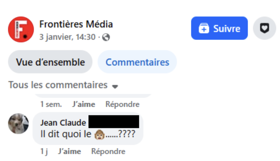Image resolution: width=280 pixels, height=161 pixels.
Task: Open the post date 3 janvier, 14:30
Action: pyautogui.click(x=67, y=37)
